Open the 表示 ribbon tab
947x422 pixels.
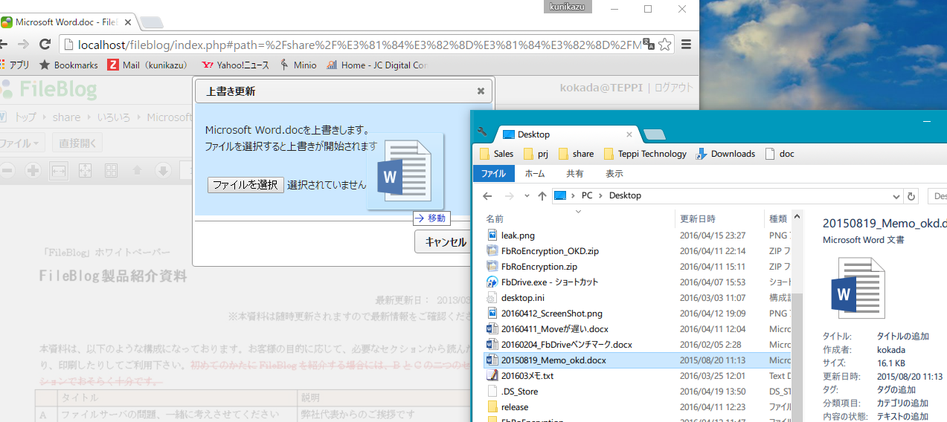tap(614, 173)
